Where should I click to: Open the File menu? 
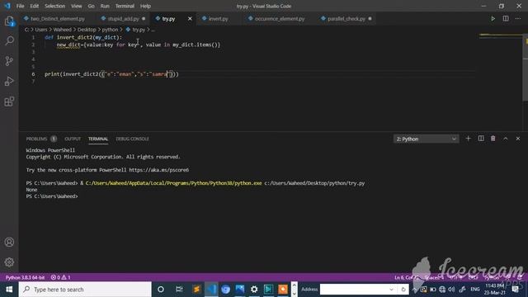pyautogui.click(x=20, y=6)
